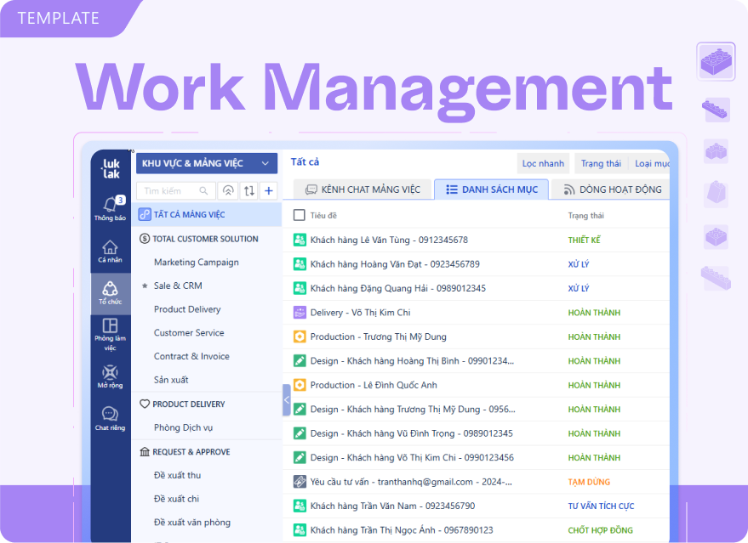Click the Luklak logo
Image resolution: width=748 pixels, height=543 pixels.
(111, 167)
